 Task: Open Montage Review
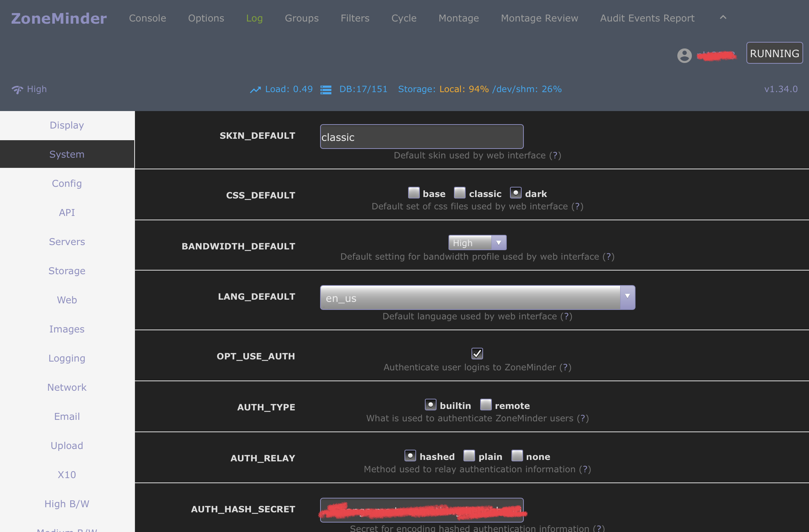click(x=539, y=18)
